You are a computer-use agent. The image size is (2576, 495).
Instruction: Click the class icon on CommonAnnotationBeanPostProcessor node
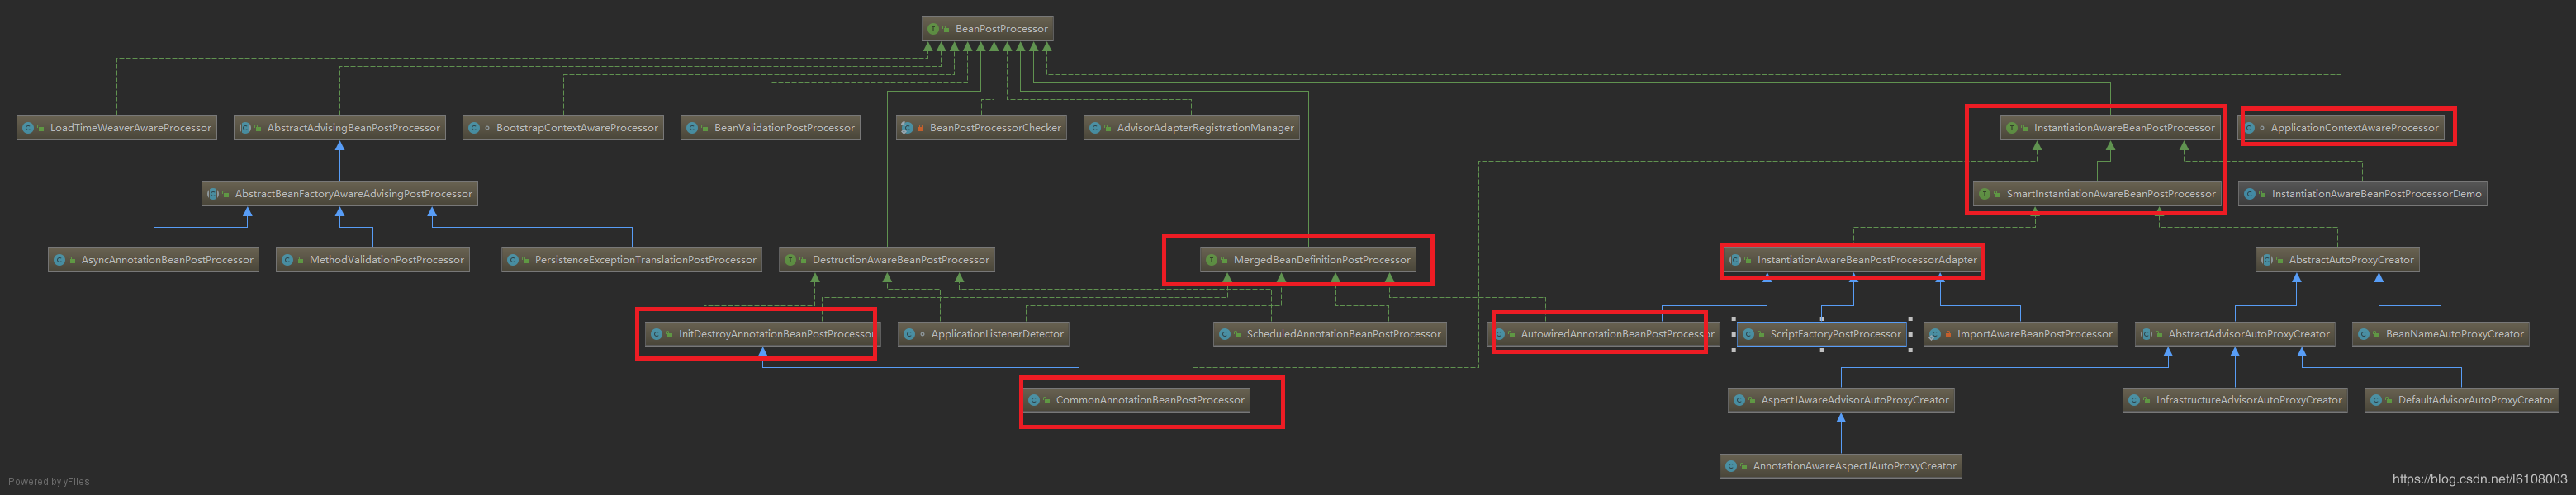(x=1034, y=400)
